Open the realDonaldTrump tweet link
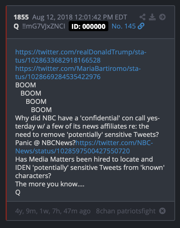180x228 pixels. pos(81,56)
